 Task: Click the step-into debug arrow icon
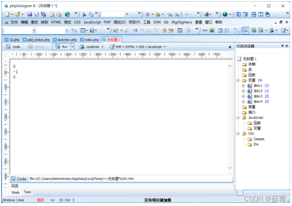tap(135, 30)
